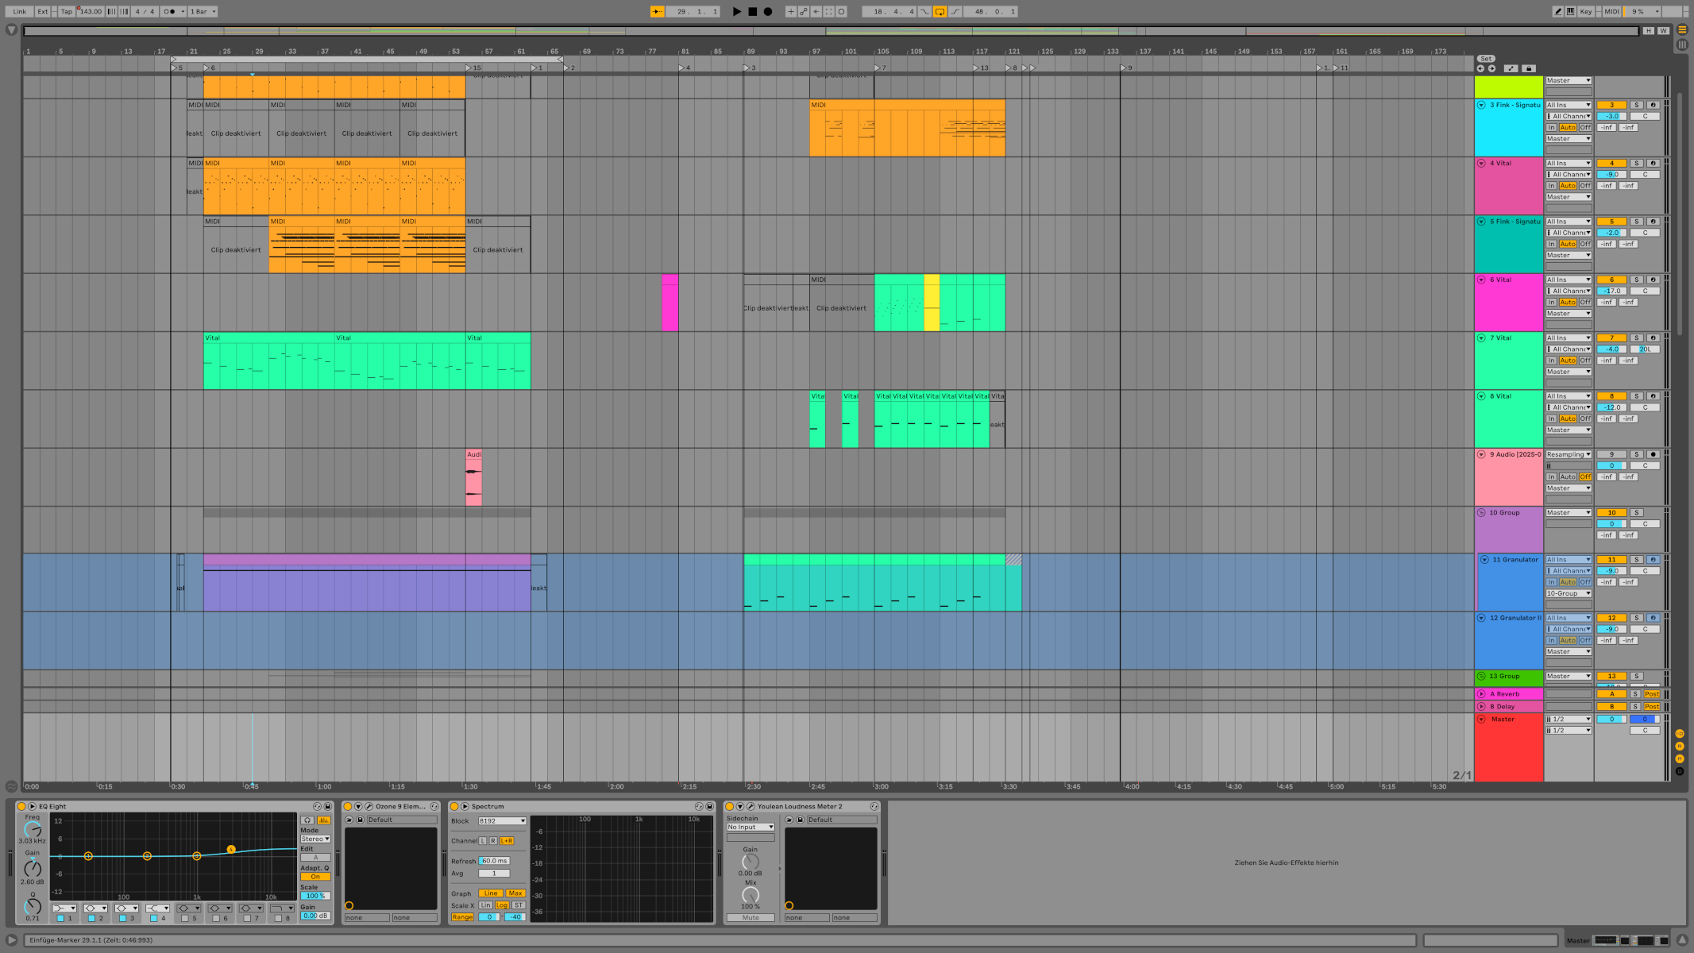1694x953 pixels.
Task: Click Ozone 9 plugin wrench icon
Action: tap(369, 806)
